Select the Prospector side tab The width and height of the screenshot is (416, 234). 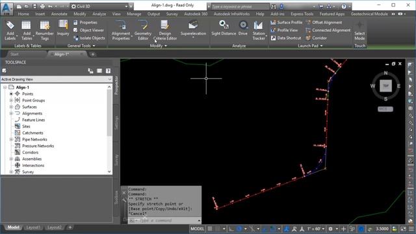pos(116,85)
